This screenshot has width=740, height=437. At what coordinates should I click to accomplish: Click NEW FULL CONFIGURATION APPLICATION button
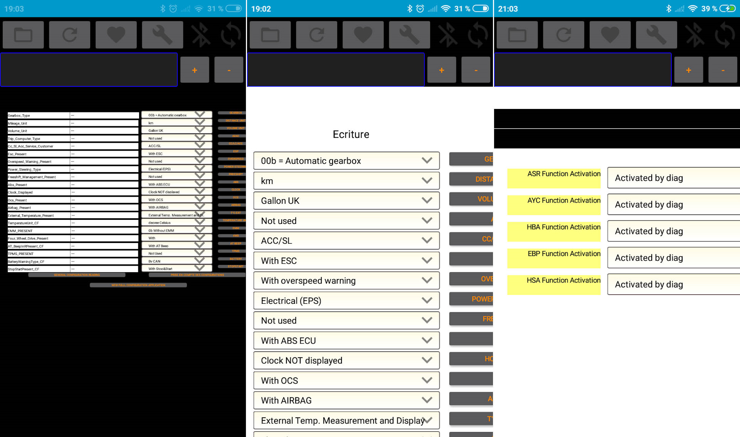[x=138, y=285]
